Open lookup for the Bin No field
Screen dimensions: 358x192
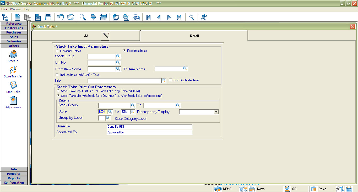118,63
